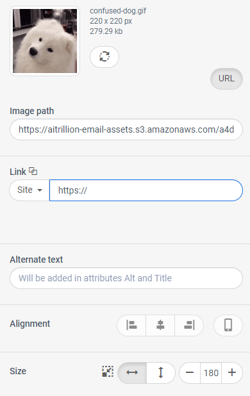Click the size value field showing 180
Viewport: 250px width, 396px height.
tap(211, 372)
